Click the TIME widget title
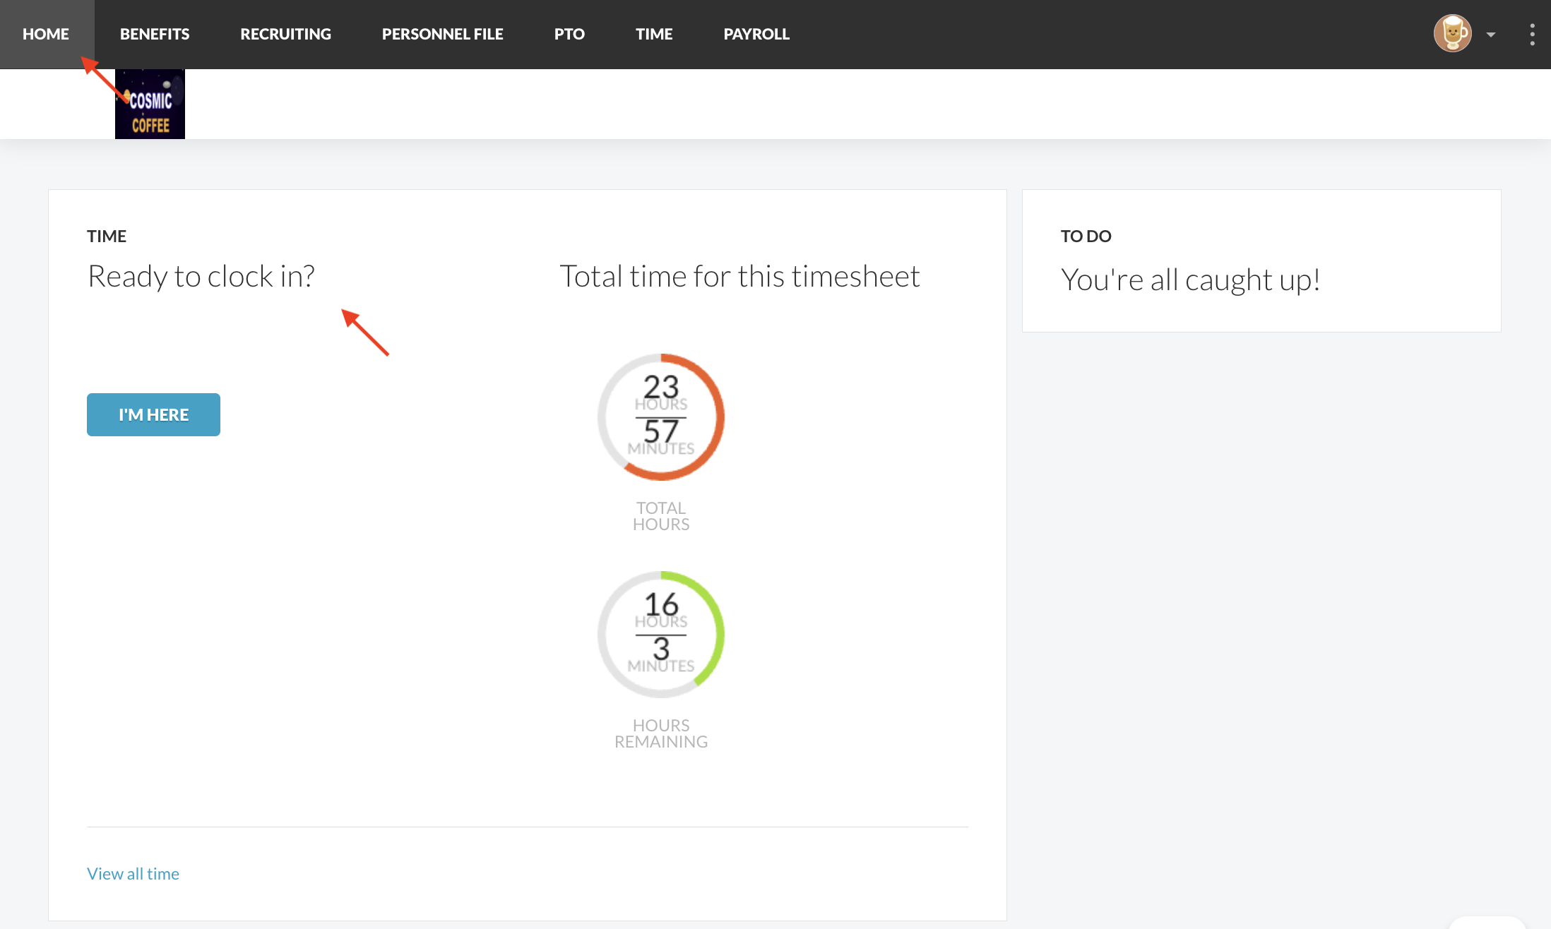 (x=107, y=236)
